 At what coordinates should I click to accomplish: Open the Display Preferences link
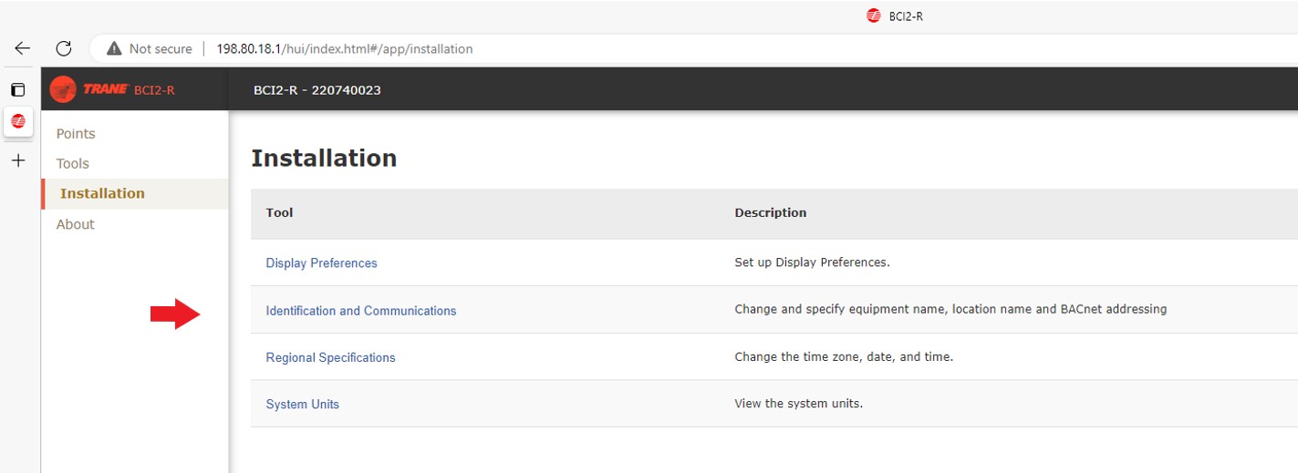[x=321, y=263]
